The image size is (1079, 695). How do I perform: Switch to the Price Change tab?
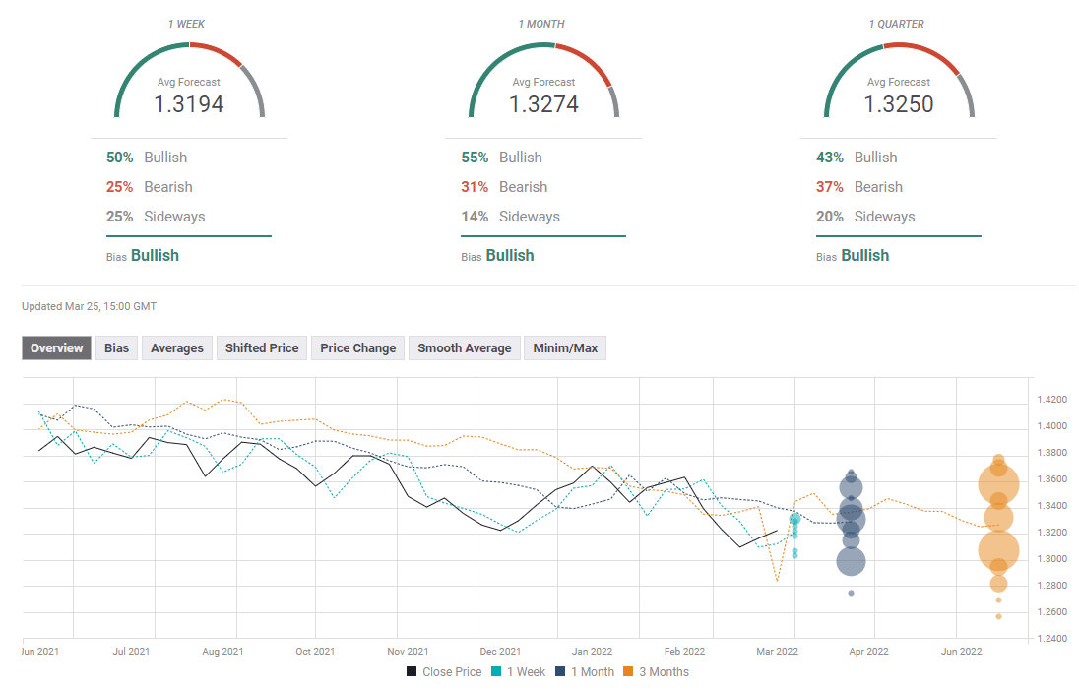tap(357, 347)
